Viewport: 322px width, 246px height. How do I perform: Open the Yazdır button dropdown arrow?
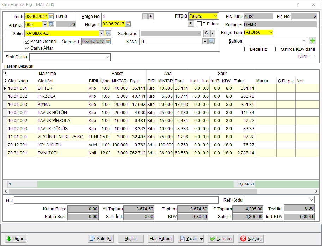(202, 239)
